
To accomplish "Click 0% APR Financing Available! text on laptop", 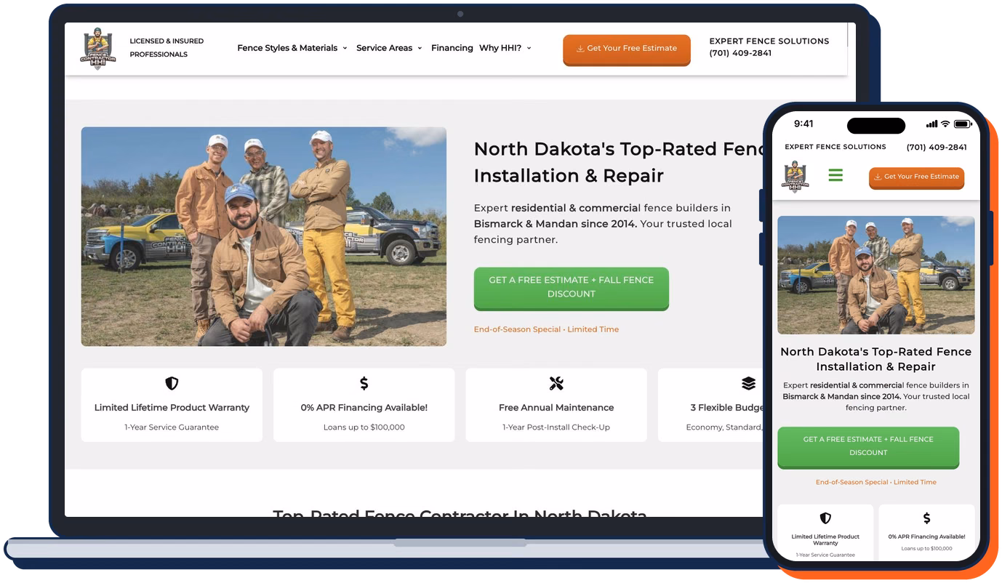I will [364, 408].
